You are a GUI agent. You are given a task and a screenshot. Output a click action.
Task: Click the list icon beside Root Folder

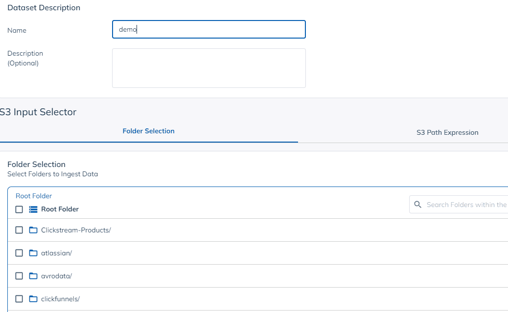click(33, 209)
